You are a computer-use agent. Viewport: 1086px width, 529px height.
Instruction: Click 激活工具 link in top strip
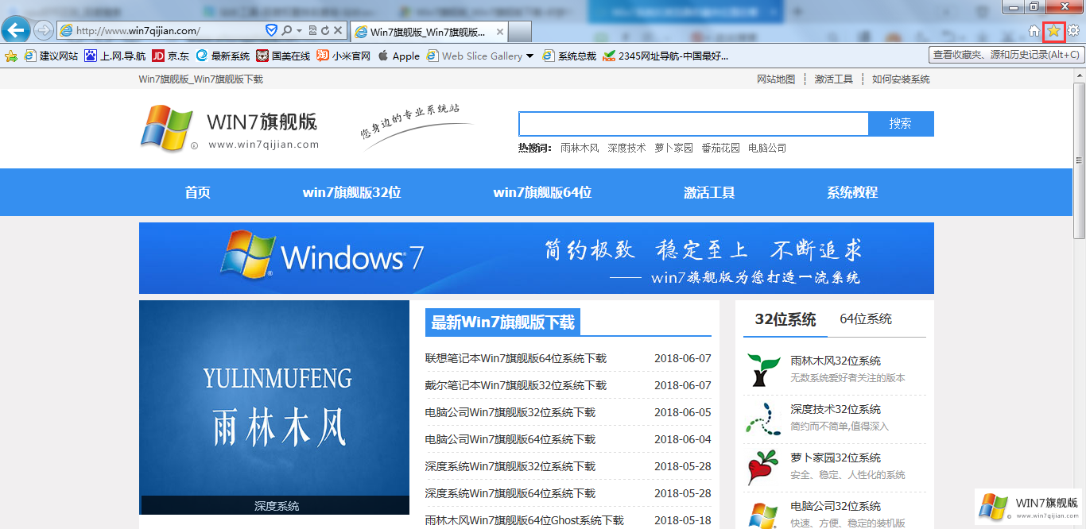(834, 79)
